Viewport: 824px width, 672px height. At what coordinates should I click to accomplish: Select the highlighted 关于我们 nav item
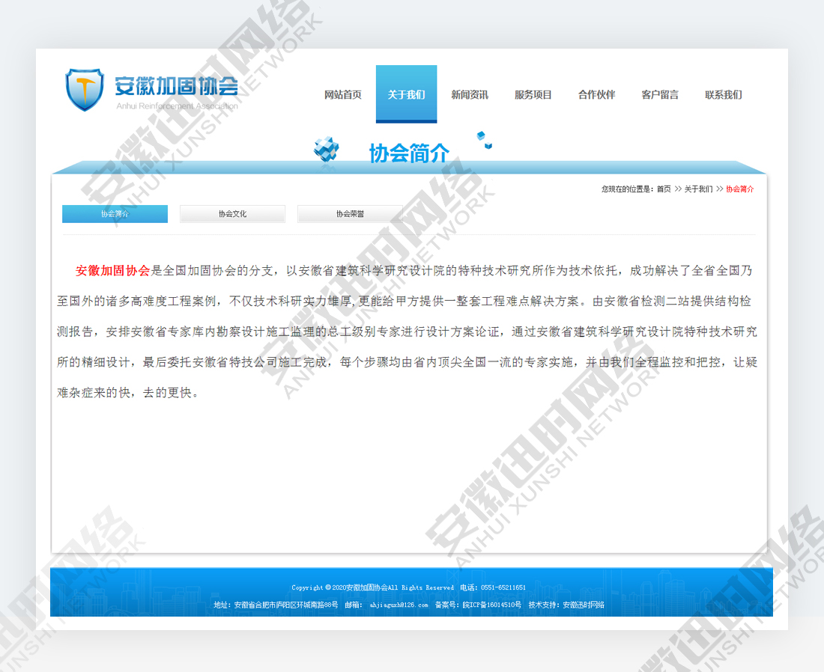coord(406,94)
